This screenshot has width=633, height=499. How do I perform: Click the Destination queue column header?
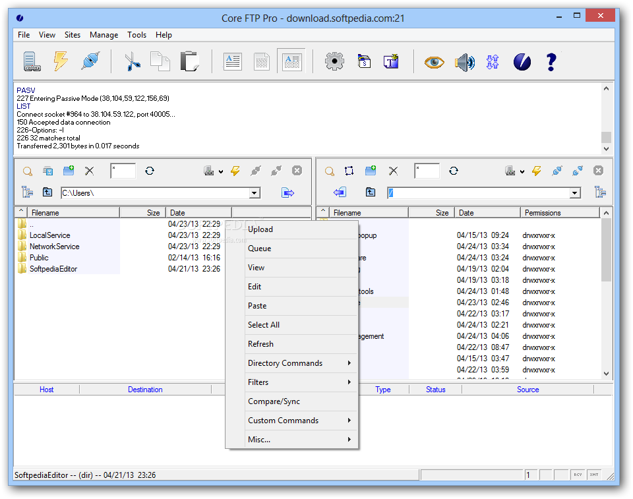(145, 390)
